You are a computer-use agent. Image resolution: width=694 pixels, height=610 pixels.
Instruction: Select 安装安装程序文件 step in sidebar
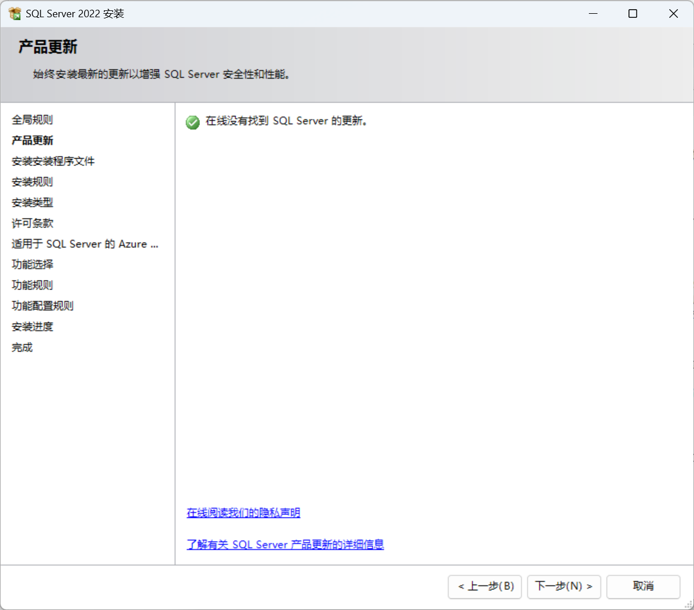[x=53, y=161]
